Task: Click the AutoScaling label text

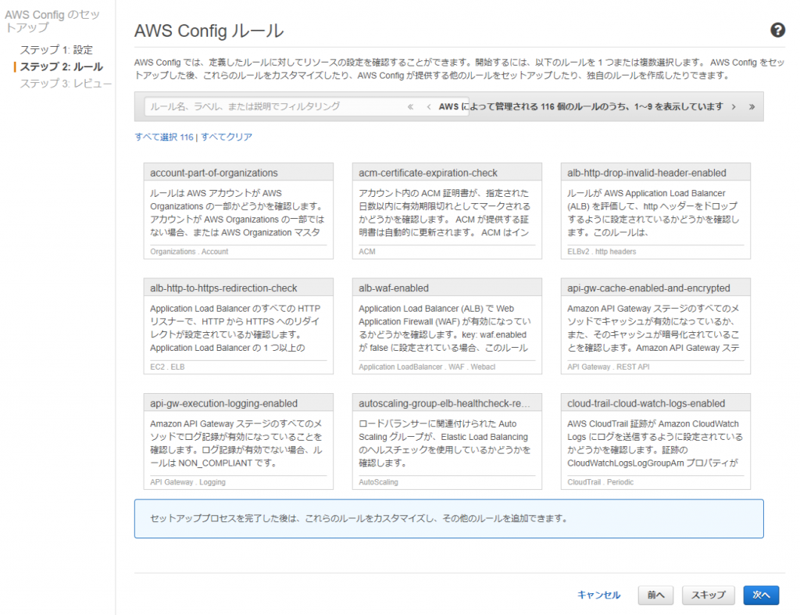Action: point(378,482)
